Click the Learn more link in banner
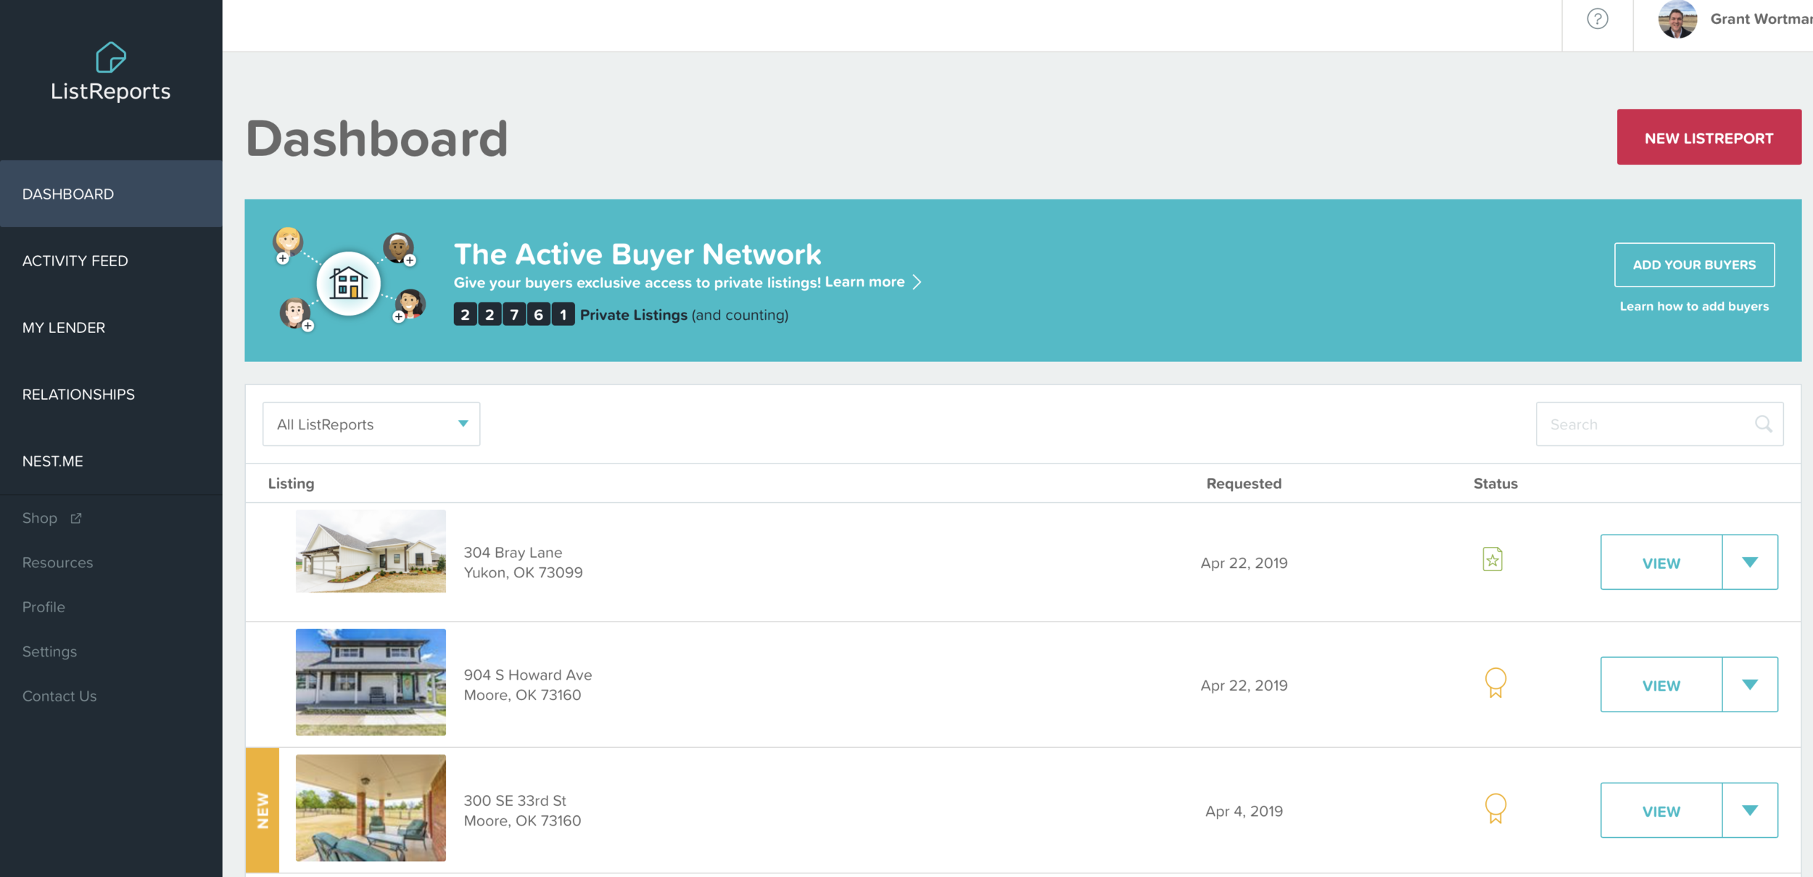 pos(864,281)
